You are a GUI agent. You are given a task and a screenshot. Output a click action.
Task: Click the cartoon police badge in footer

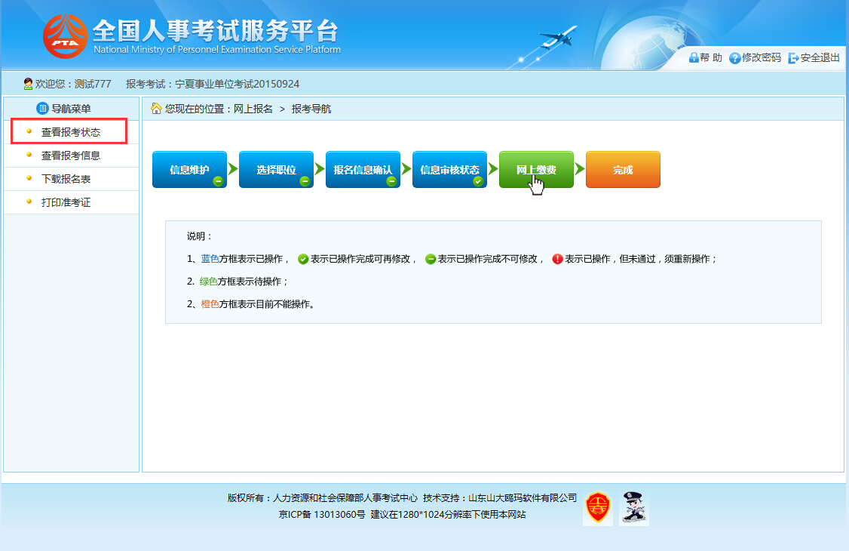(x=633, y=508)
